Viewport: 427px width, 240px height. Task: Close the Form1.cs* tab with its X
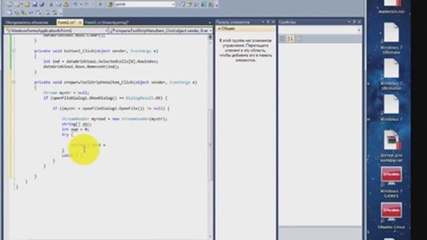tap(80, 23)
